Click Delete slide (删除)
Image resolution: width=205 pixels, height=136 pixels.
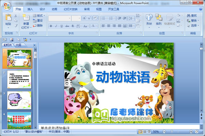tap(38, 26)
